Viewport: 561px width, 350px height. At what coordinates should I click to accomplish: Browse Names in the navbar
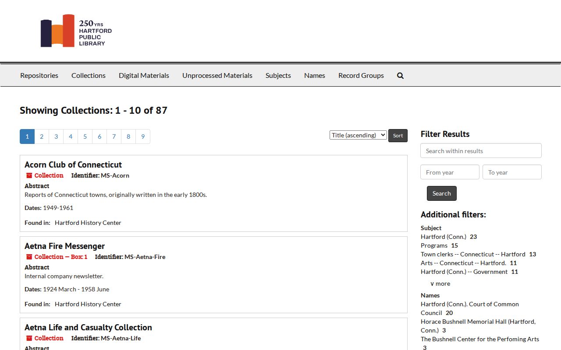315,75
